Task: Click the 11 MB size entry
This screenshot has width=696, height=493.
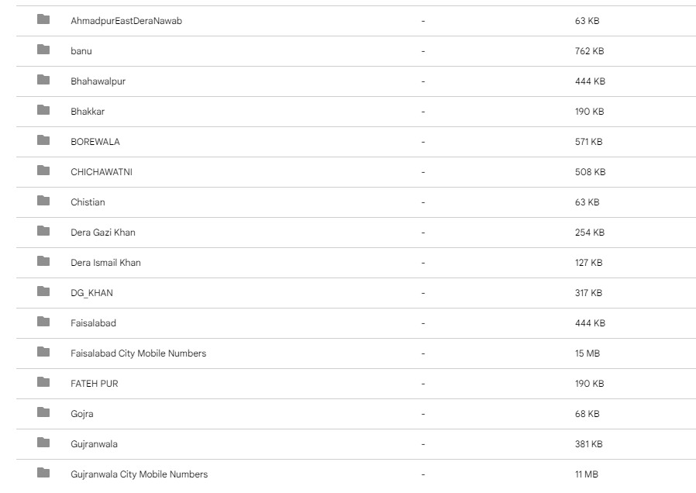Action: tap(587, 474)
